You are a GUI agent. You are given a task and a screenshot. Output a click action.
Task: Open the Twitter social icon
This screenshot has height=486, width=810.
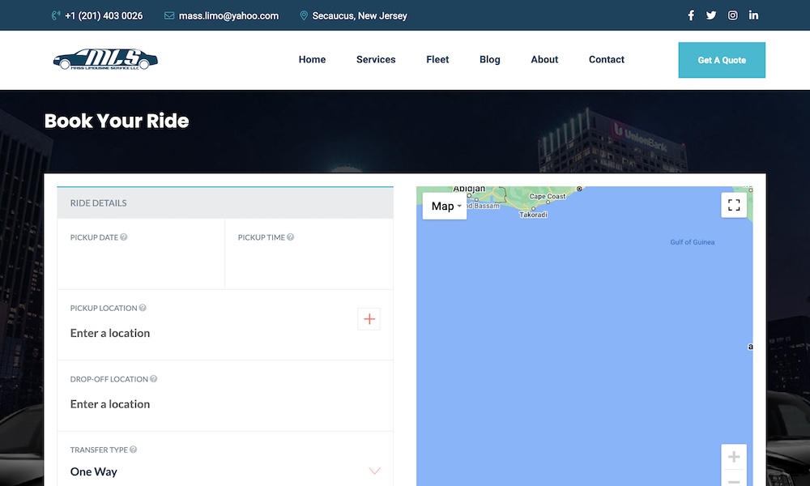(x=711, y=15)
